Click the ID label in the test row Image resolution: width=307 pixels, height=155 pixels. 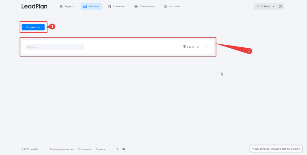point(198,47)
